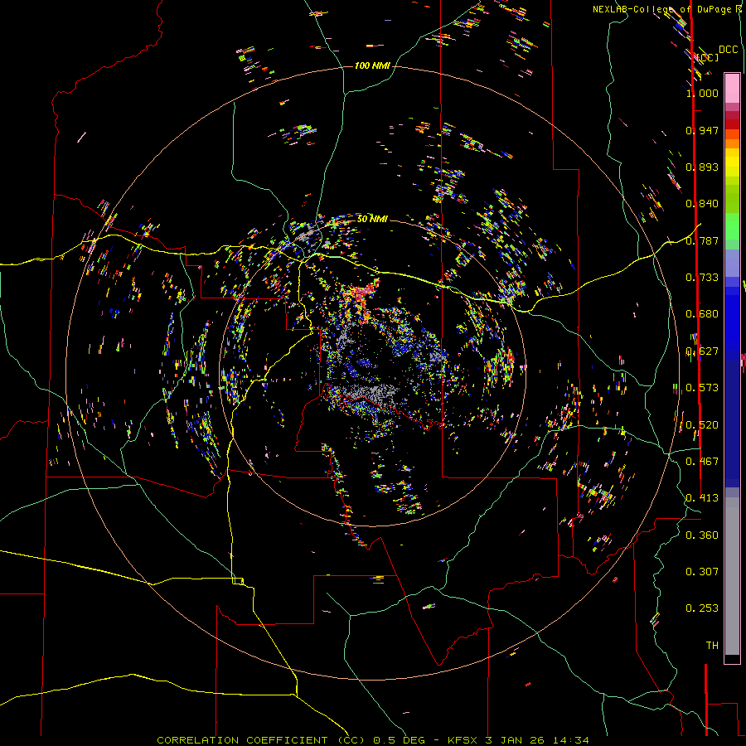The width and height of the screenshot is (746, 746).
Task: Click the 0.893 legend value
Action: click(x=702, y=167)
